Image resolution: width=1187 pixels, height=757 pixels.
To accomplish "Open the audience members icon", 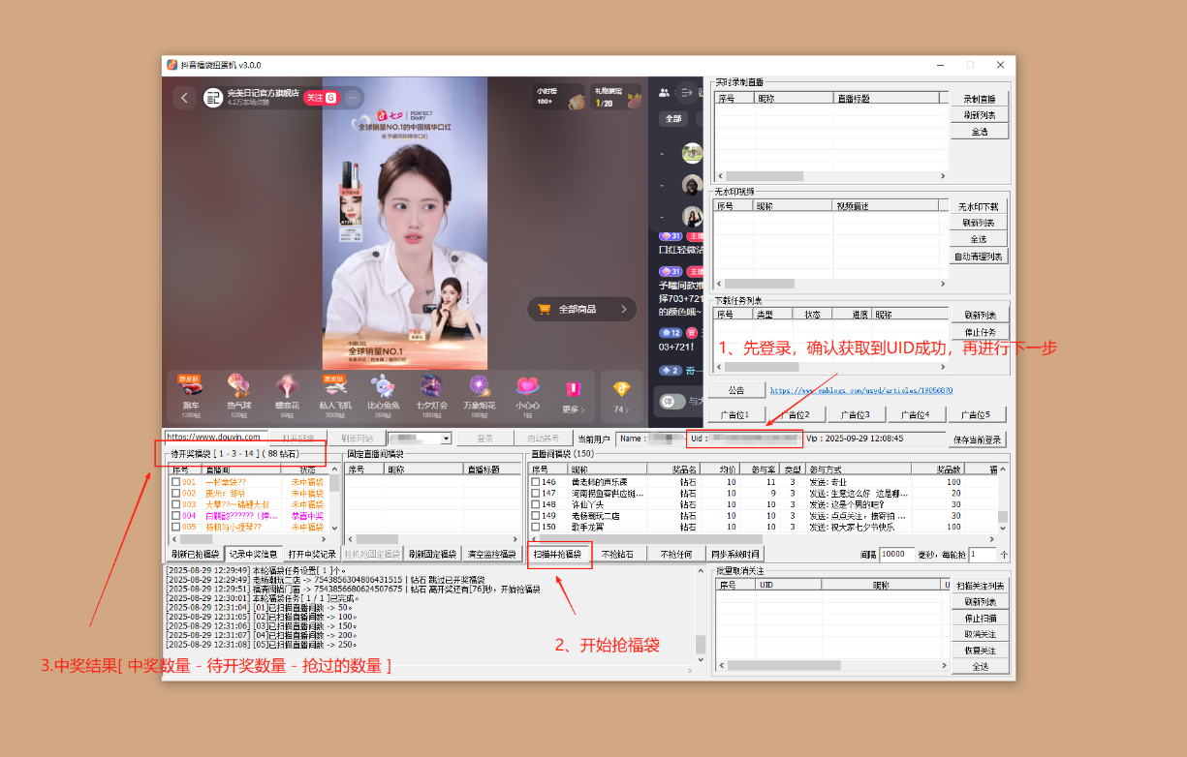I will click(665, 93).
